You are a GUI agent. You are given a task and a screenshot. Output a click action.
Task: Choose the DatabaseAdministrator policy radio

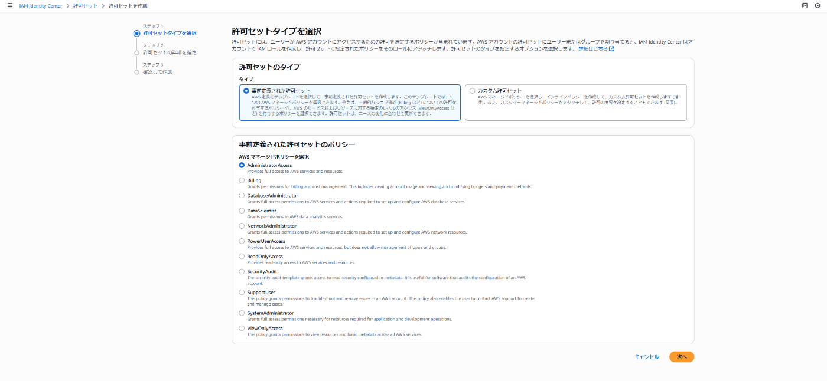(x=242, y=195)
